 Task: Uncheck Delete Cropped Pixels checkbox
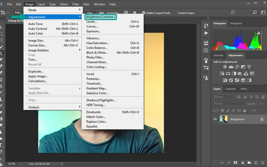coord(144,13)
